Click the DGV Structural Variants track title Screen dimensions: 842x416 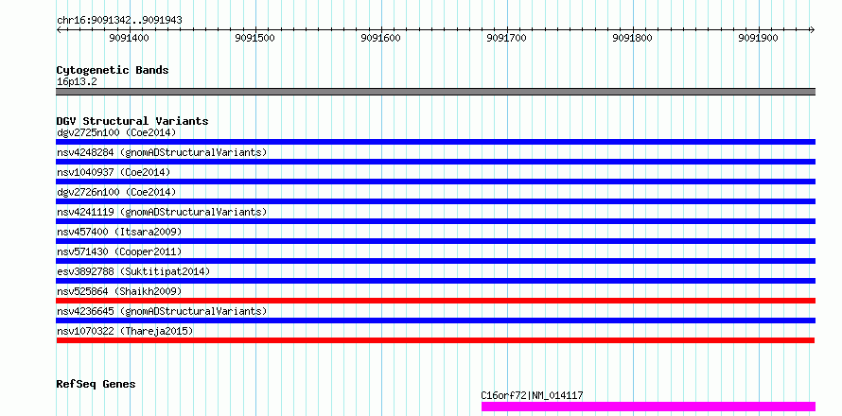tap(132, 121)
